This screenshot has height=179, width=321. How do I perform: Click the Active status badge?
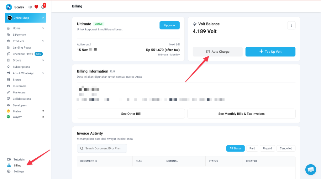tap(99, 24)
